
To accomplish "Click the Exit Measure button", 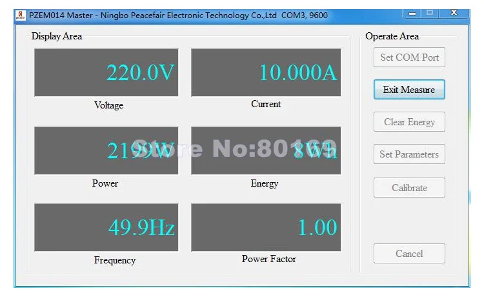I will point(409,90).
